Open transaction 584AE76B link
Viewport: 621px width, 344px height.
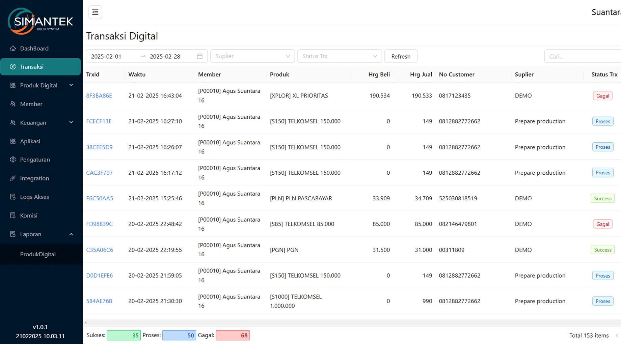pos(99,301)
